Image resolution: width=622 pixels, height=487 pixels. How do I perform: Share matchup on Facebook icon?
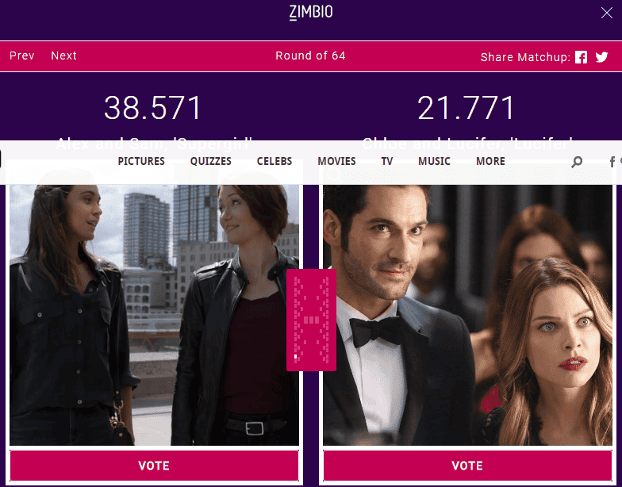(x=581, y=57)
